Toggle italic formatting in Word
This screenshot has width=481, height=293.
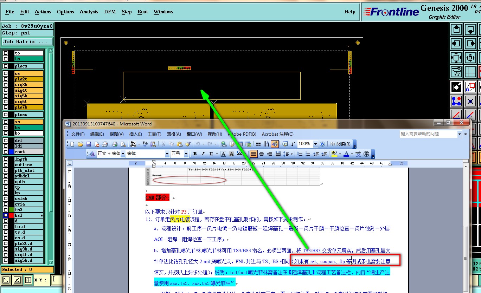[x=203, y=154]
